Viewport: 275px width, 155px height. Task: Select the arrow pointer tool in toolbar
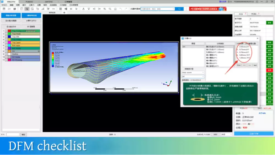click(27, 9)
